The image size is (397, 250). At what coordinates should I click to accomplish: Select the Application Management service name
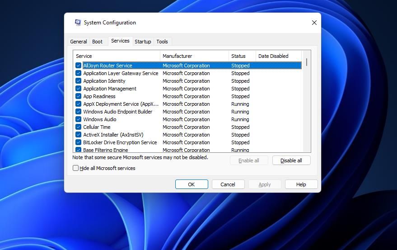tap(110, 89)
